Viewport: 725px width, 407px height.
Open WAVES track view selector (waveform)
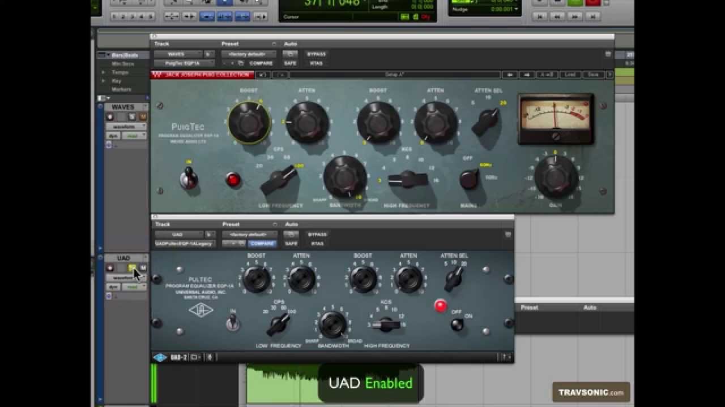tap(126, 127)
